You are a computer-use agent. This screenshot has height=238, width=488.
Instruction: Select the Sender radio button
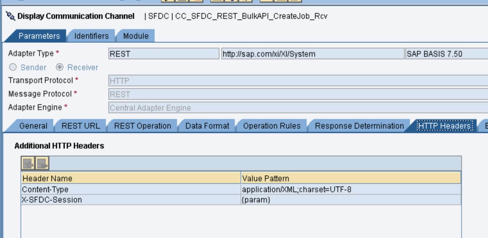[13, 67]
